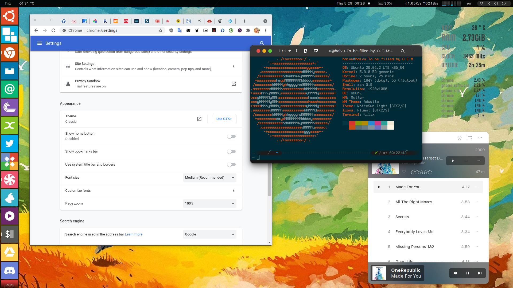513x288 pixels.
Task: Search in the Tilix terminal
Action: tap(403, 51)
